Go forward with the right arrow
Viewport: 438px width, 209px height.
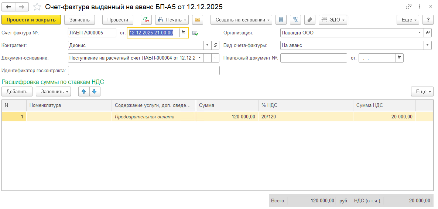[22, 6]
